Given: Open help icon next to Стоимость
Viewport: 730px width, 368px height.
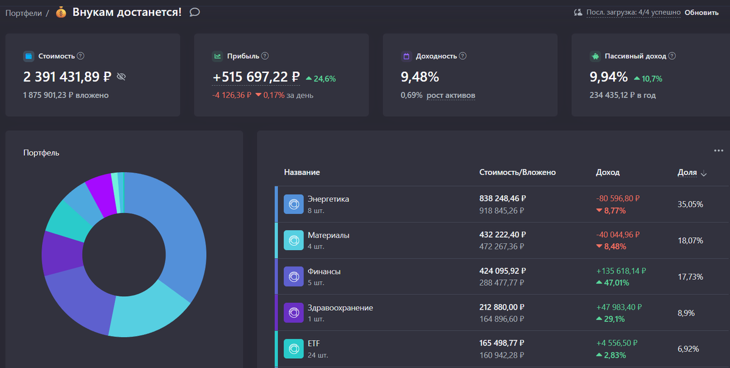Looking at the screenshot, I should [81, 56].
